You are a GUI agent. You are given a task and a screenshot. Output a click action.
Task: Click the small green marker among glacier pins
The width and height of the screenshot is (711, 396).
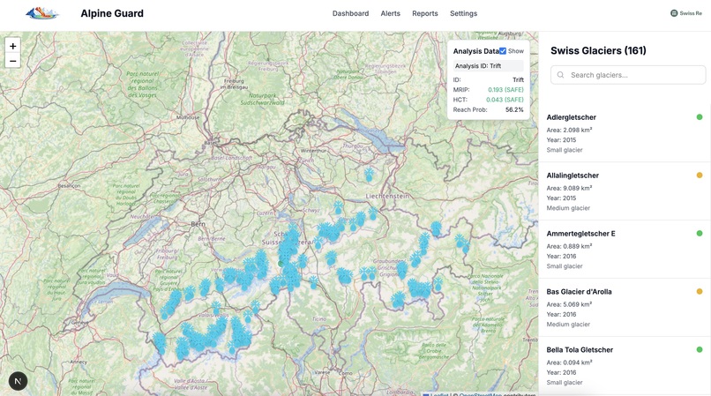click(x=281, y=263)
